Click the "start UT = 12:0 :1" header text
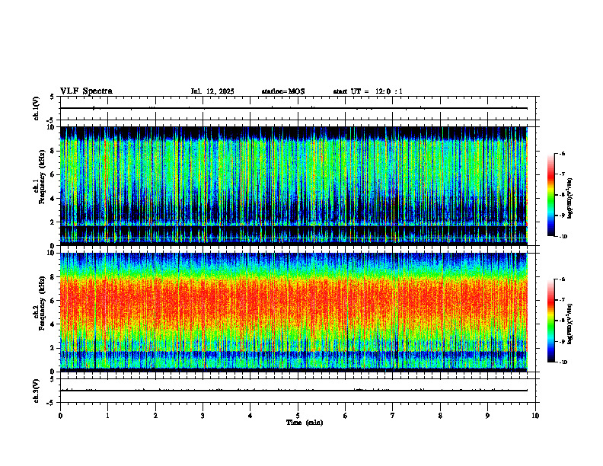 coord(368,91)
